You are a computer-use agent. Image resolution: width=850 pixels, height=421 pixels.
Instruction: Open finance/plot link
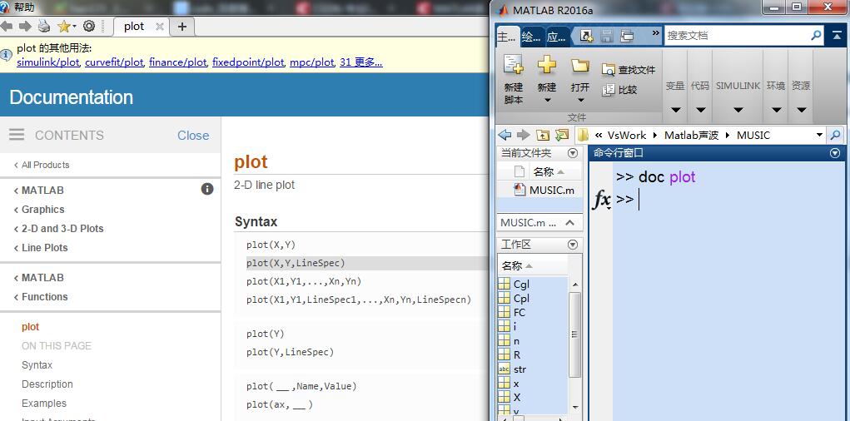point(178,62)
